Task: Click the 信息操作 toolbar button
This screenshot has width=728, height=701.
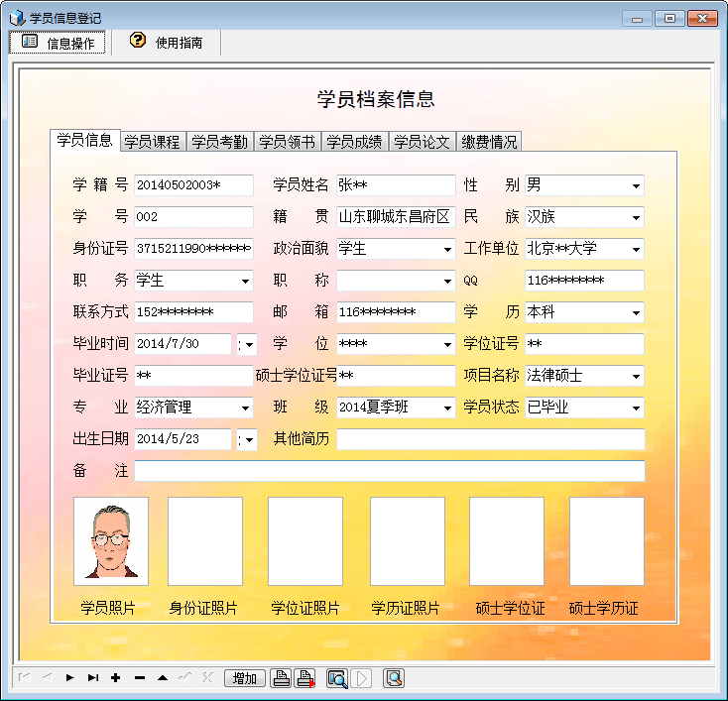Action: pos(58,42)
